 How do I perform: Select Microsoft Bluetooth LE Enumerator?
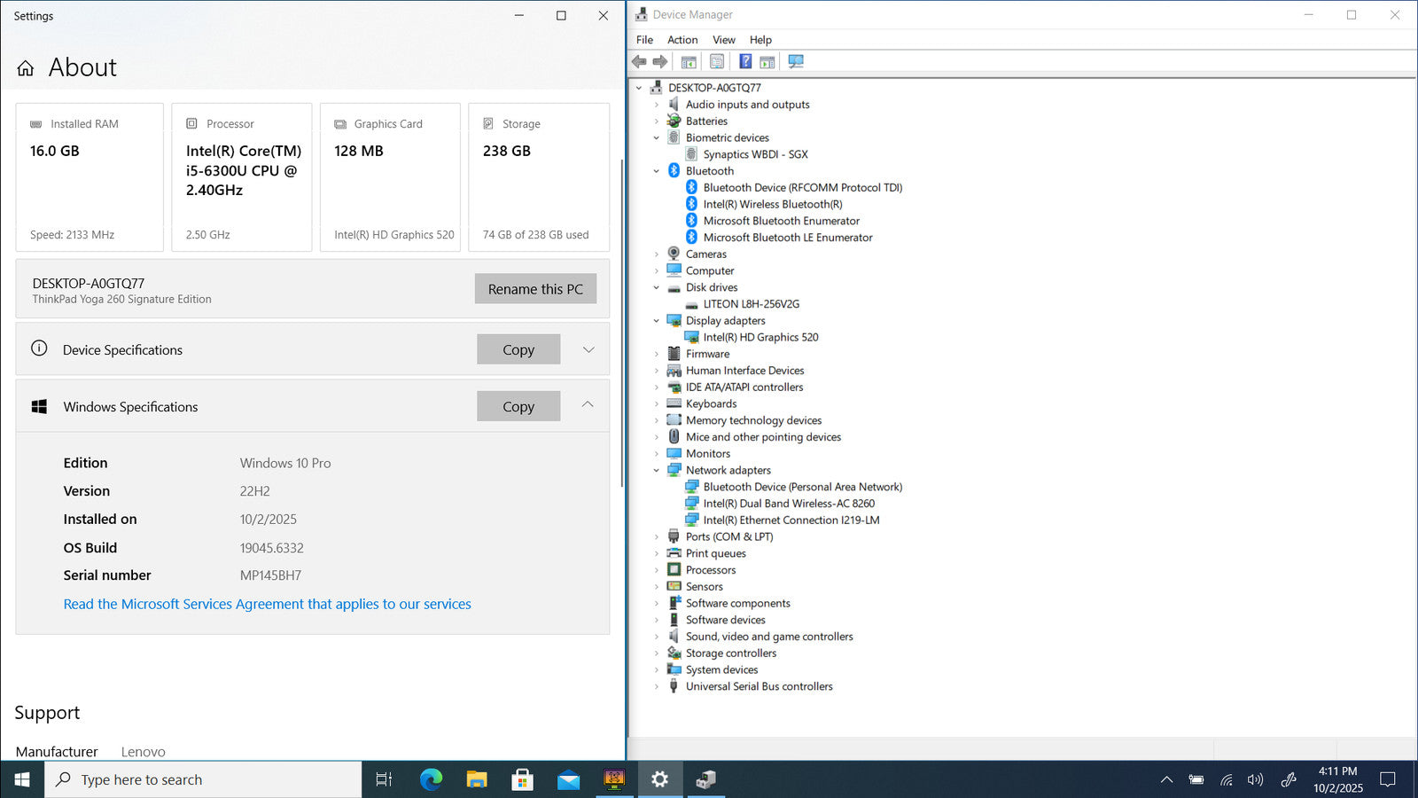click(788, 238)
